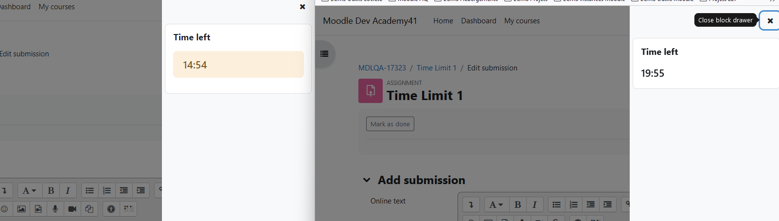Open paragraph styles dropdown in right toolbar

tap(496, 204)
